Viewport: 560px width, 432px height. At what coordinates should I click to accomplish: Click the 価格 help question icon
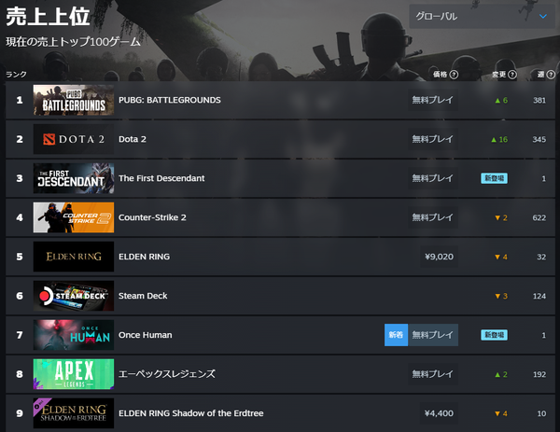454,75
